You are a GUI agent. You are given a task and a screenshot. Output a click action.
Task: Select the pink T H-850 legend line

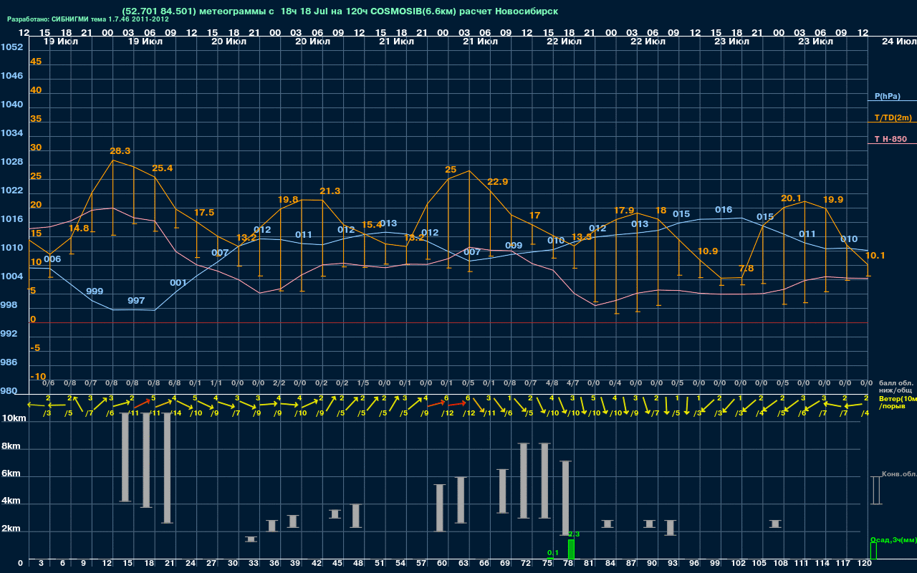pyautogui.click(x=892, y=144)
